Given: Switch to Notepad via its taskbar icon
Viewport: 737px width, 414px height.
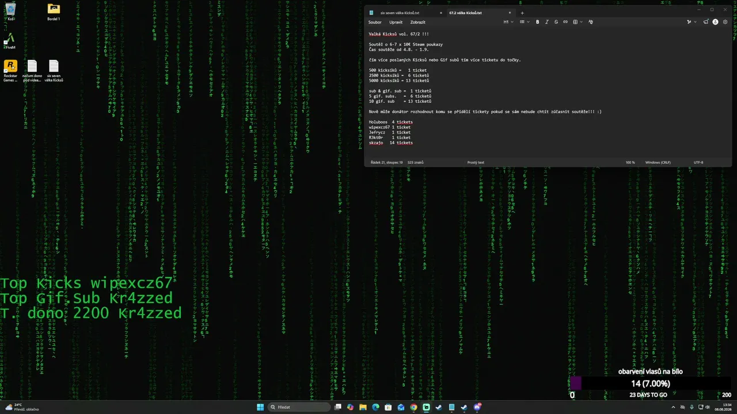Looking at the screenshot, I should 451,407.
